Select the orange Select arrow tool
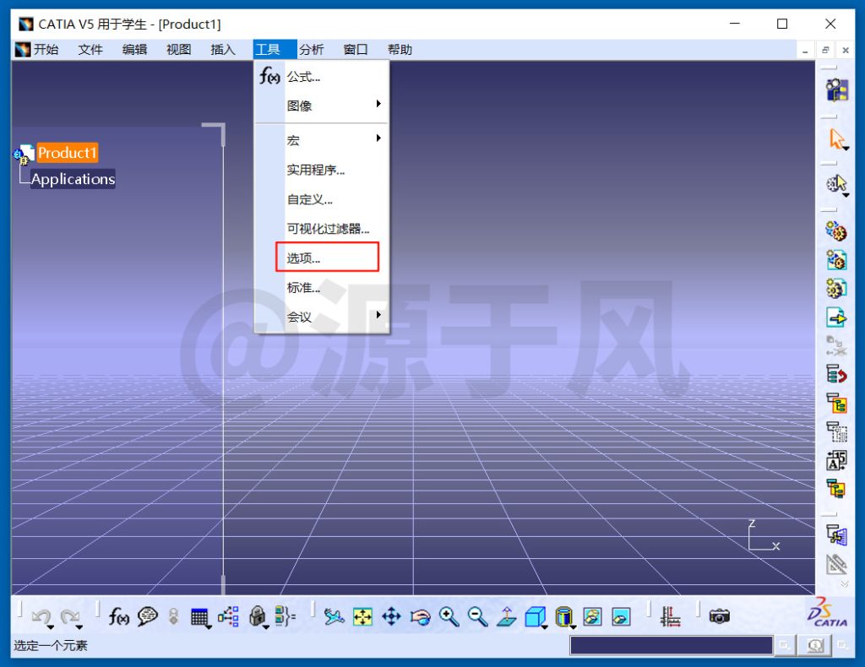This screenshot has width=865, height=667. pos(836,138)
